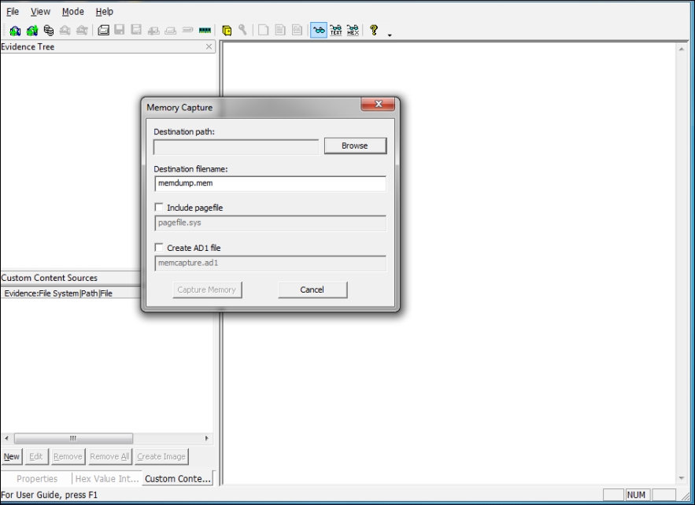
Task: Click Create Custom Content Image toolbar icon
Action: [171, 30]
